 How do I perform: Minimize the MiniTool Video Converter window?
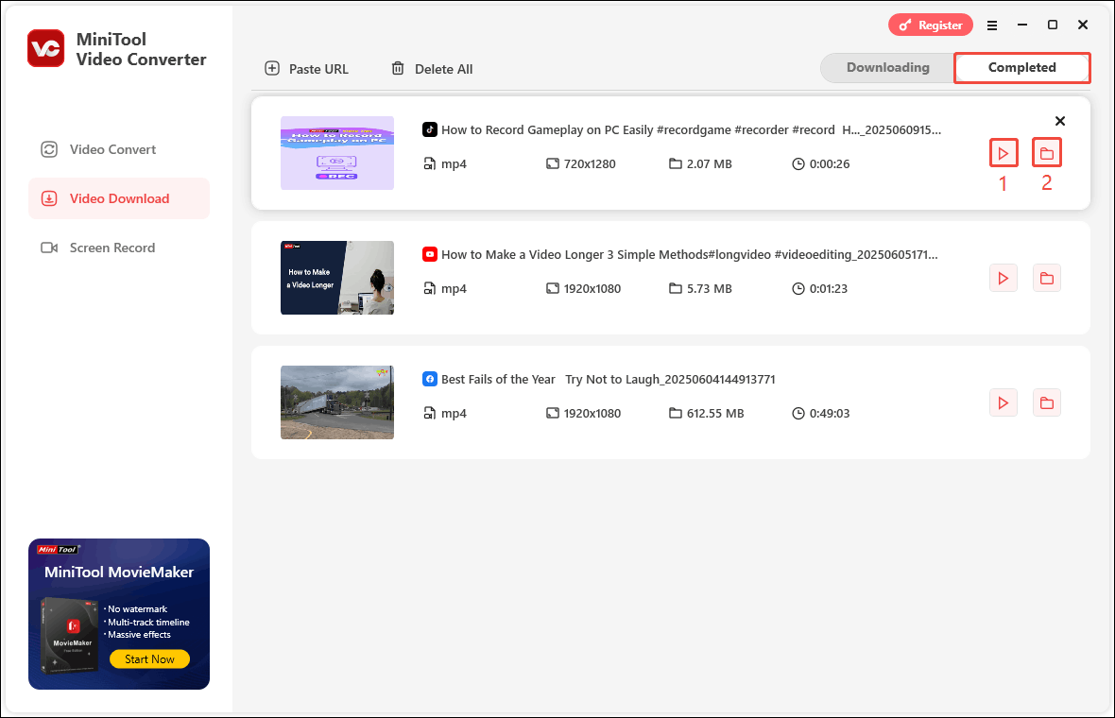point(1022,25)
